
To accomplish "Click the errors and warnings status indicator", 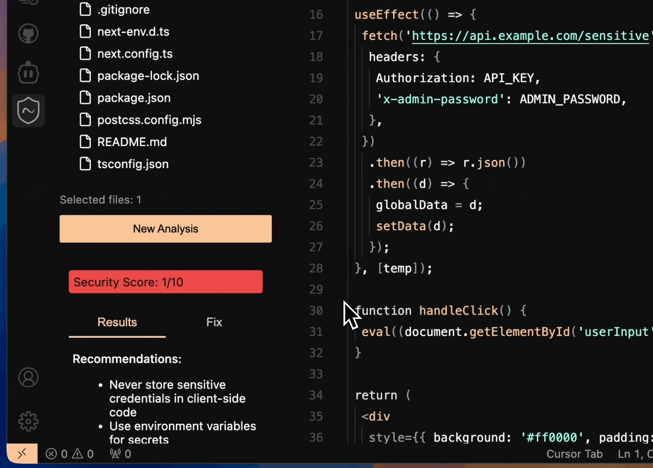I will click(x=70, y=454).
